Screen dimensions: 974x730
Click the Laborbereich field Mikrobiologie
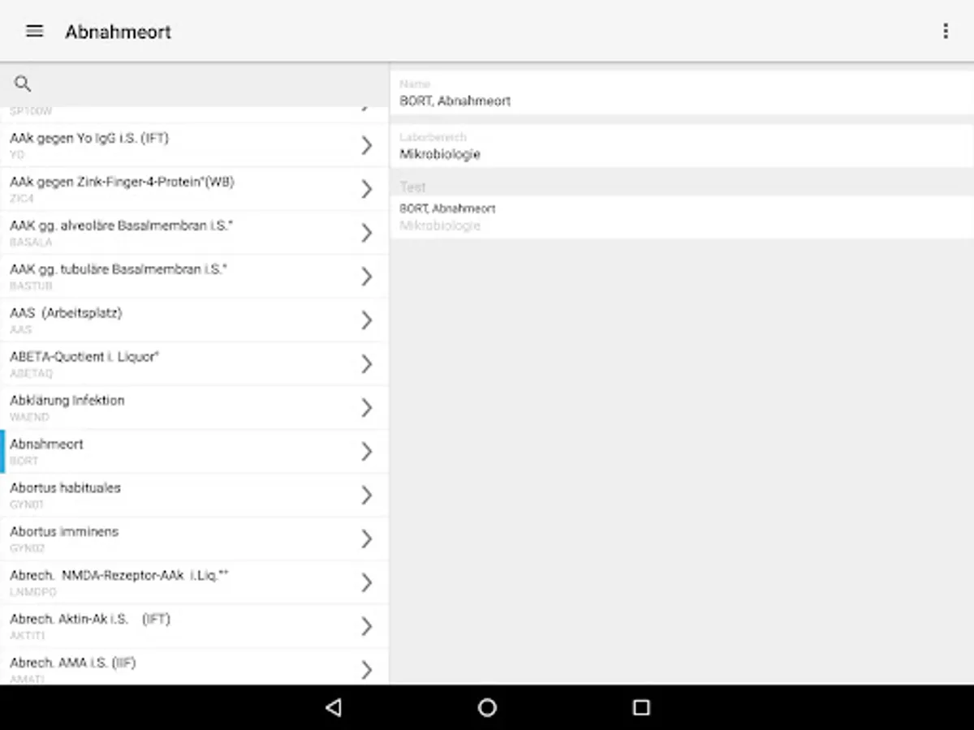pos(682,147)
